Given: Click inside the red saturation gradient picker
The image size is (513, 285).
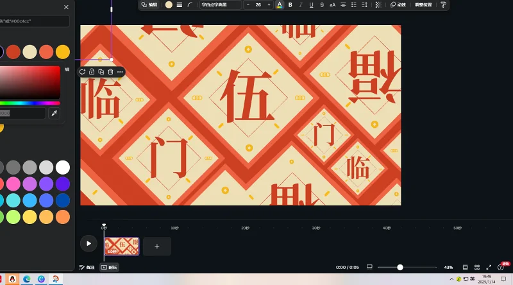Looking at the screenshot, I should [x=30, y=82].
